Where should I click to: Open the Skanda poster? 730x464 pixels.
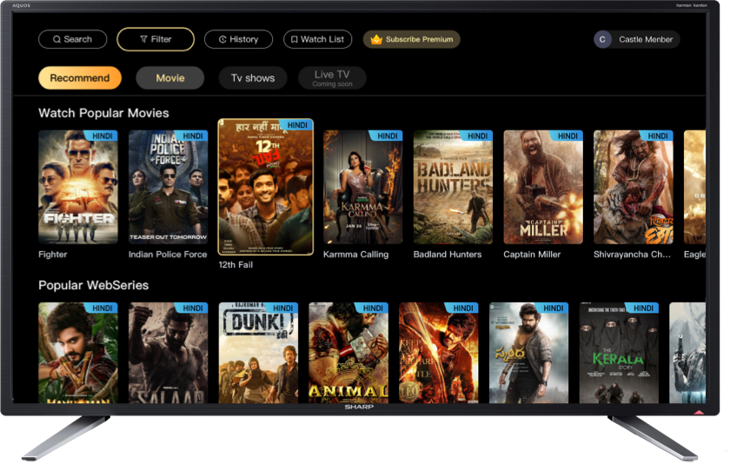(528, 353)
